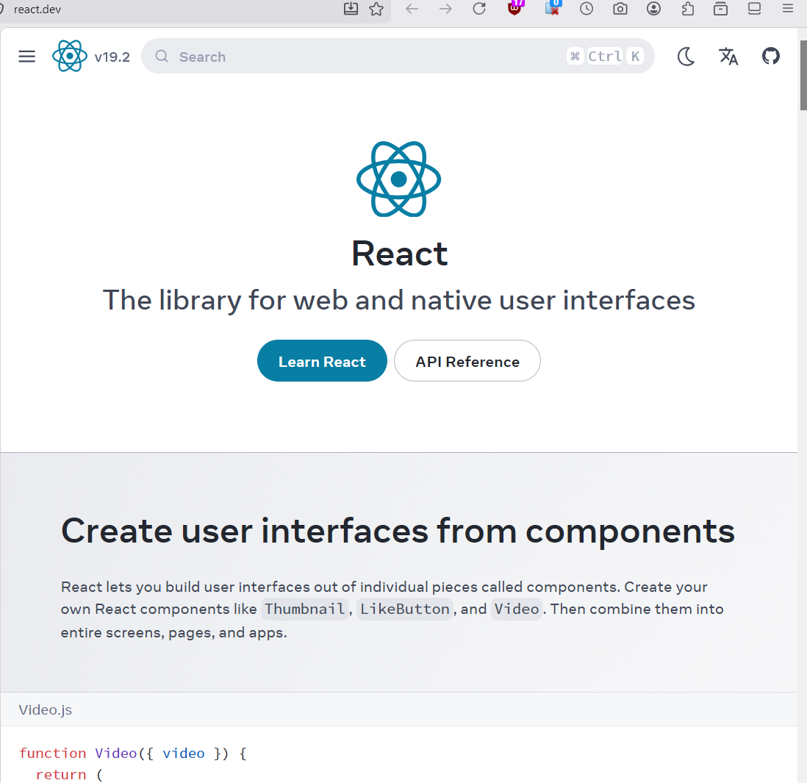The height and width of the screenshot is (783, 807).
Task: Open the hamburger navigation menu
Action: click(26, 56)
